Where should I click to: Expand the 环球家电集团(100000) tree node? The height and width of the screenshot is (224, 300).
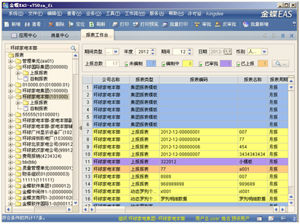(11, 91)
